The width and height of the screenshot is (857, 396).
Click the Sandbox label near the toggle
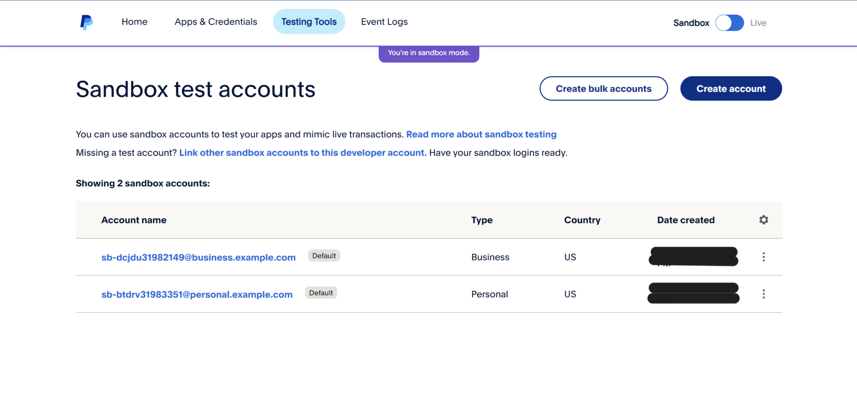tap(690, 23)
